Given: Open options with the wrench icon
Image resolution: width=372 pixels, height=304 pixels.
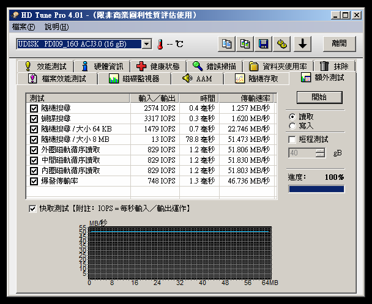Looking at the screenshot, I should click(281, 44).
